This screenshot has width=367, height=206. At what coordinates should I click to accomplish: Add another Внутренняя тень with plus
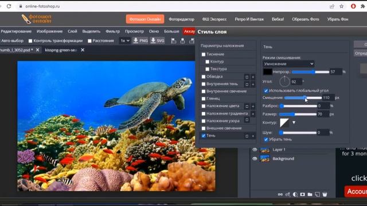253,84
